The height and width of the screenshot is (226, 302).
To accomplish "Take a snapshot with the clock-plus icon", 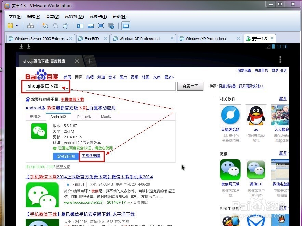I will [x=45, y=26].
